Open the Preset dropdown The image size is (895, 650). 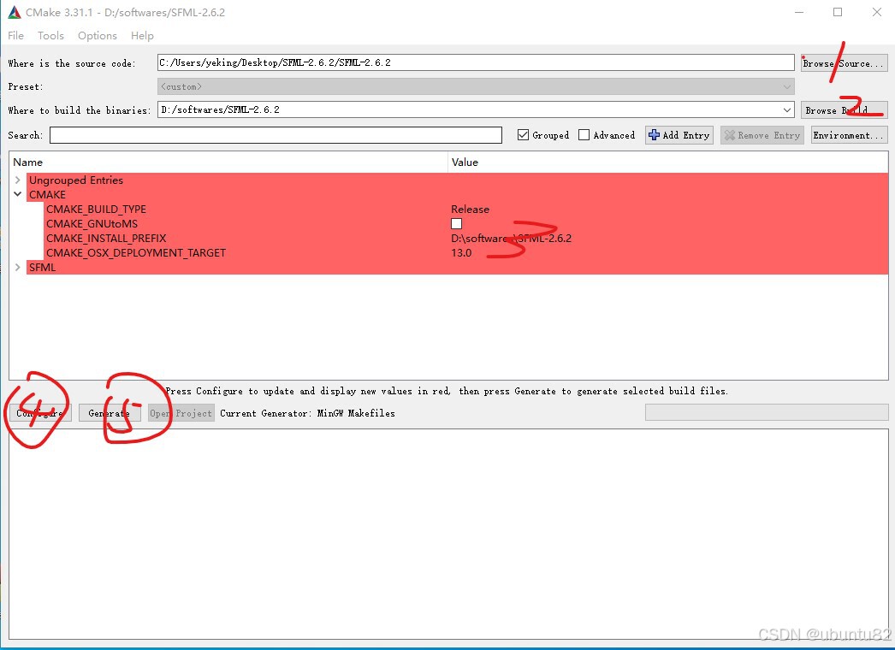pyautogui.click(x=476, y=86)
